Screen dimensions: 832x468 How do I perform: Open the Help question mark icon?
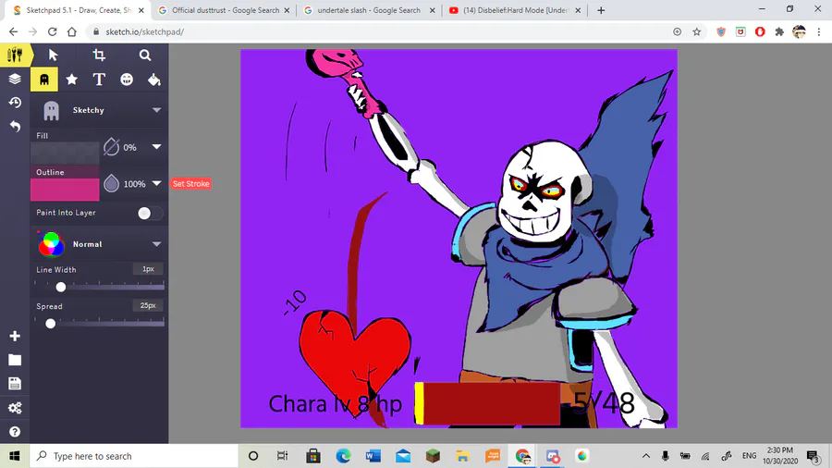[15, 432]
